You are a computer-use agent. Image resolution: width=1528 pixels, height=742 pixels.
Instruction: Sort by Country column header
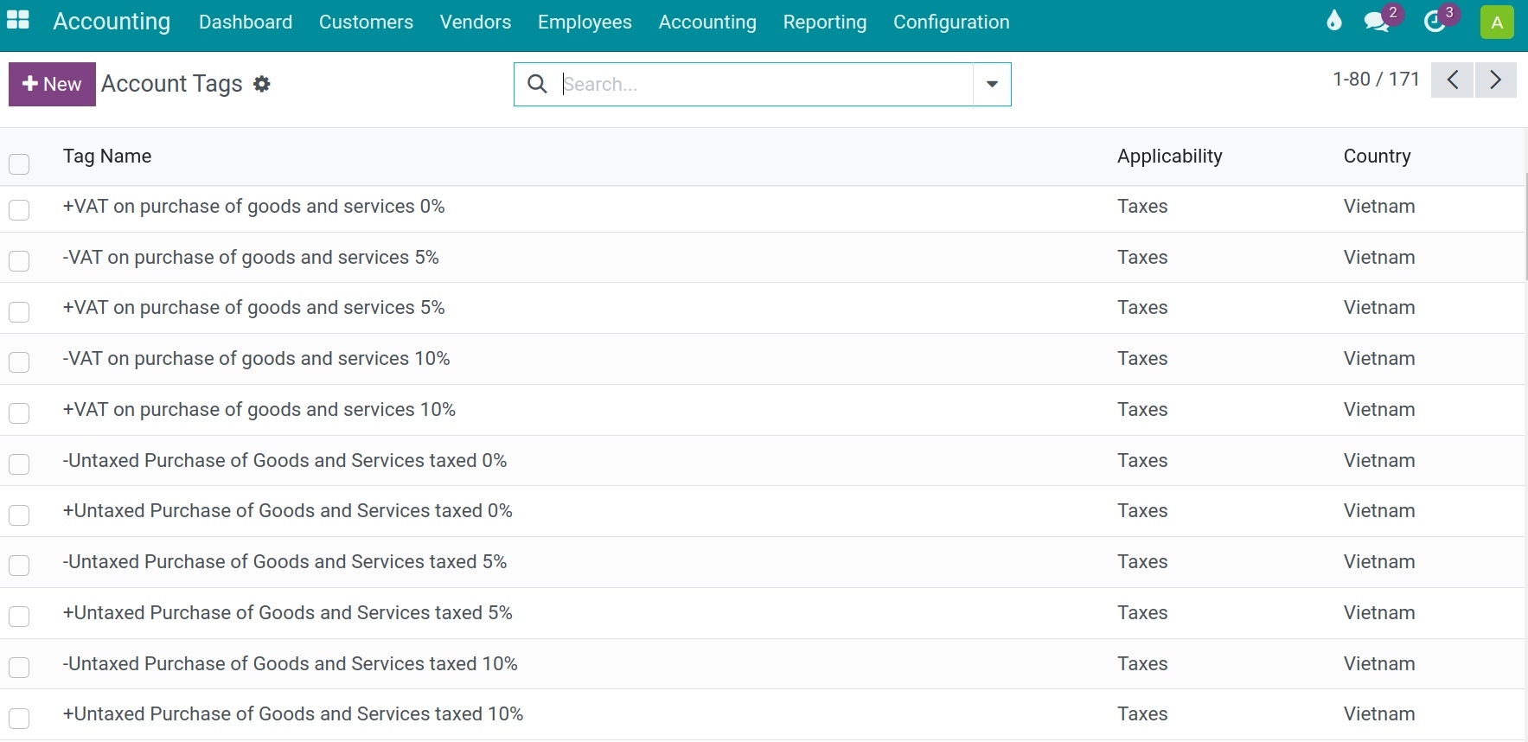1377,156
